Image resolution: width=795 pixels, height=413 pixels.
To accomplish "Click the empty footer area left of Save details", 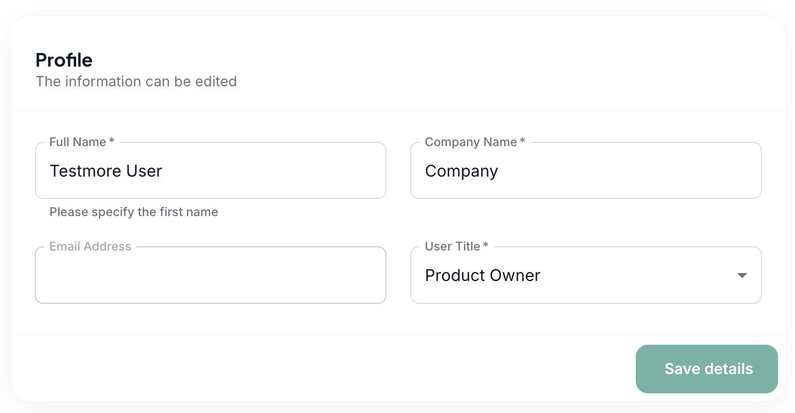I will [322, 369].
